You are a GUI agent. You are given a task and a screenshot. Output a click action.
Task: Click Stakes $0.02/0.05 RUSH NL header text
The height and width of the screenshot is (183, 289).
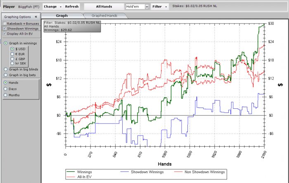(x=194, y=6)
